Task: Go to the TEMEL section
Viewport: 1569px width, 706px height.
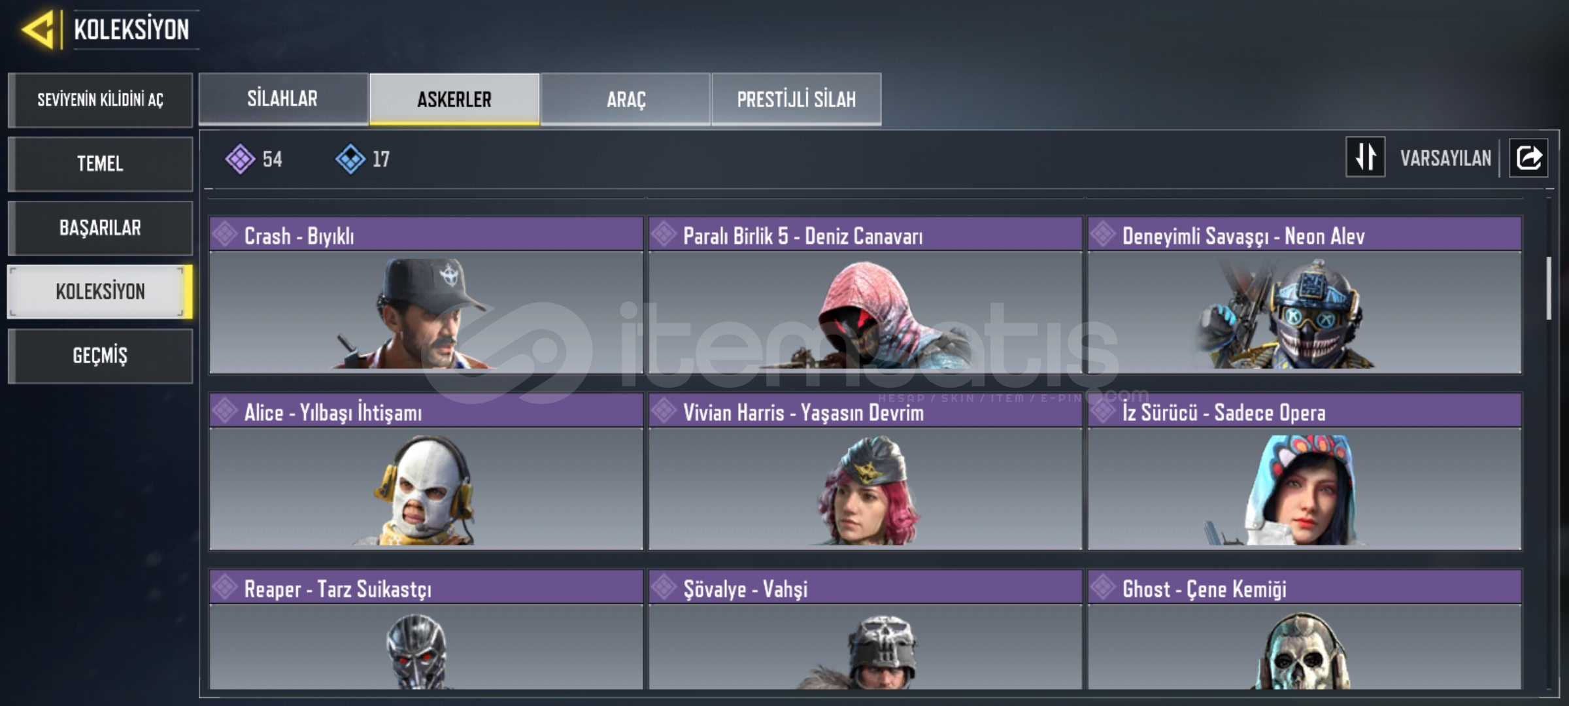Action: coord(100,163)
